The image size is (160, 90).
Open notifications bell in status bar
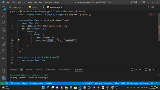click(x=156, y=83)
